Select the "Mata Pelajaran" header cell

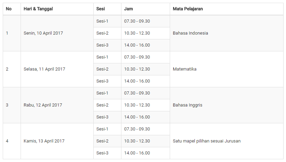coord(227,9)
